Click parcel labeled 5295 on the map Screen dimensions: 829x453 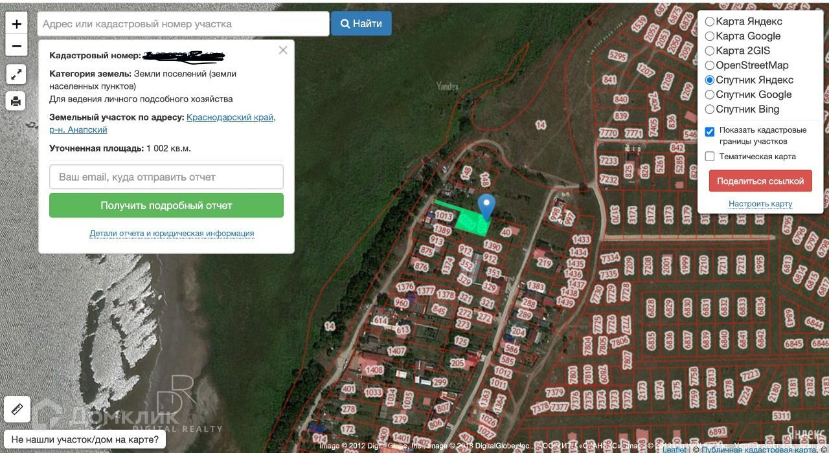(618, 56)
